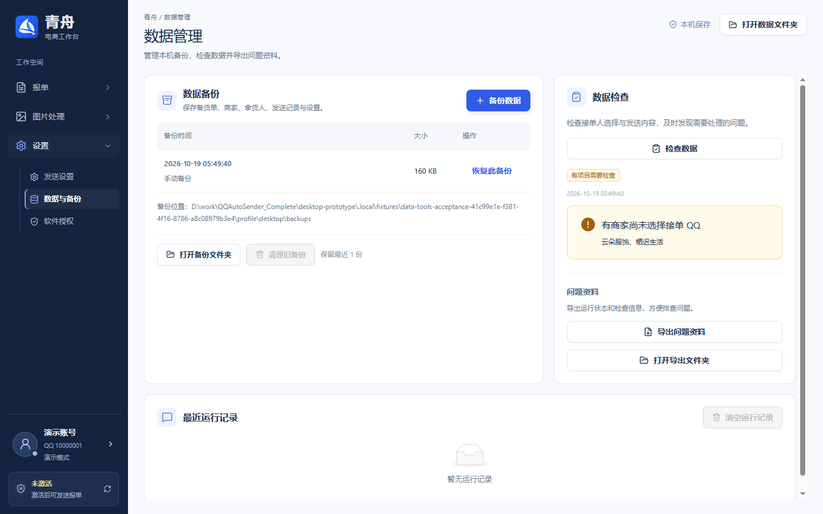Click the 暂无运行记录 empty message

tap(470, 479)
